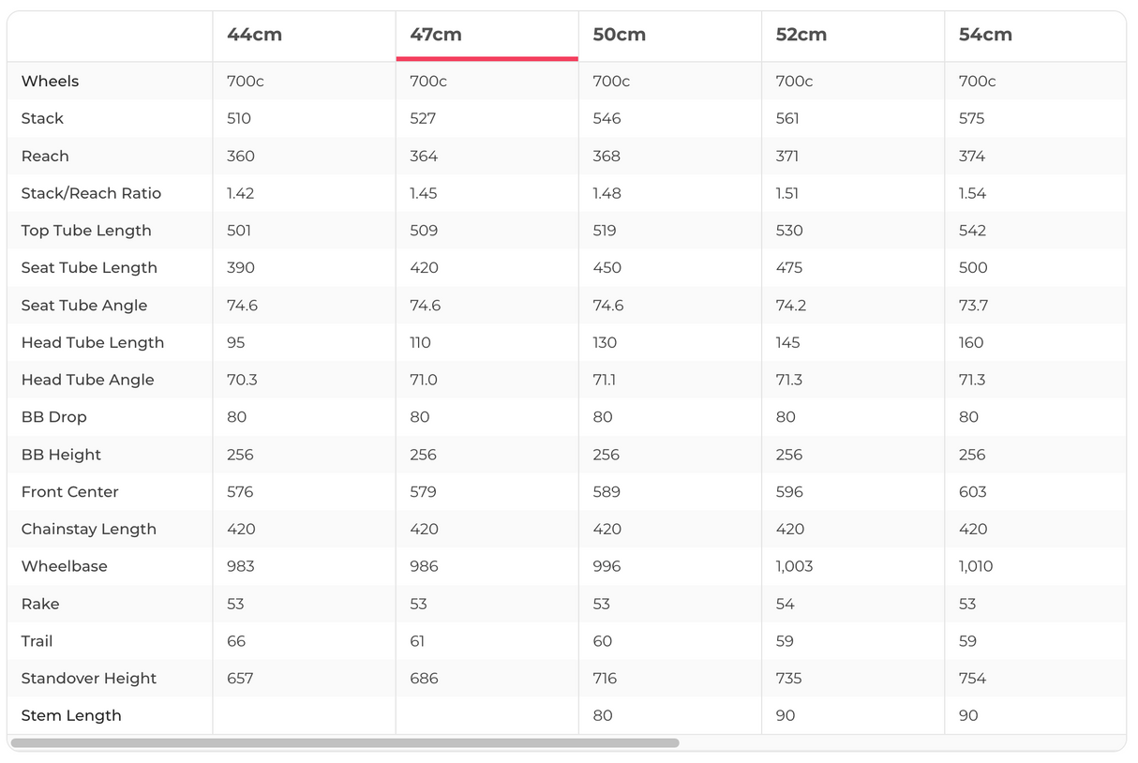Click the Stack/Reach Ratio row label
Viewport: 1138px width, 763px height.
coord(91,193)
